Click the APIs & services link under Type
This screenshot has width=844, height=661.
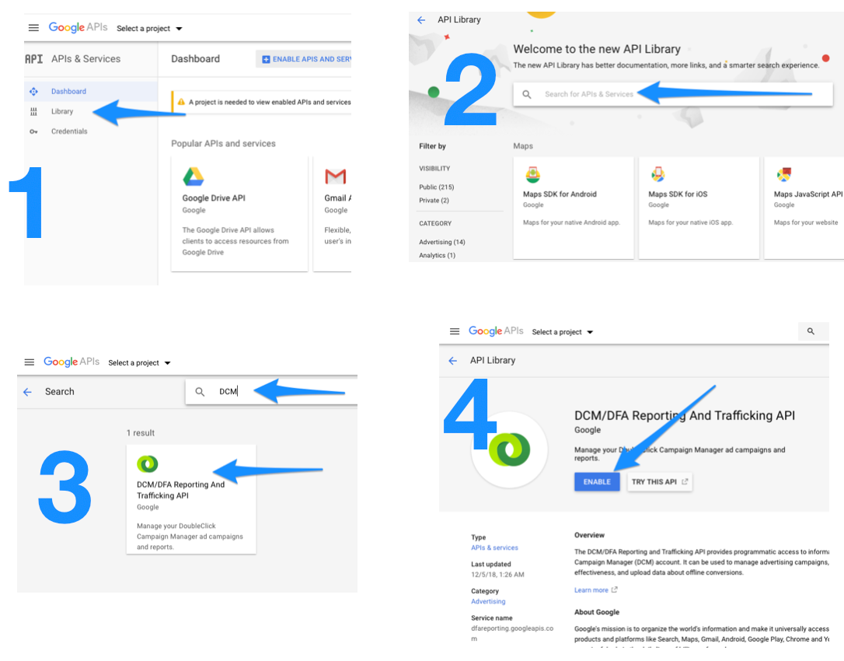(x=494, y=548)
